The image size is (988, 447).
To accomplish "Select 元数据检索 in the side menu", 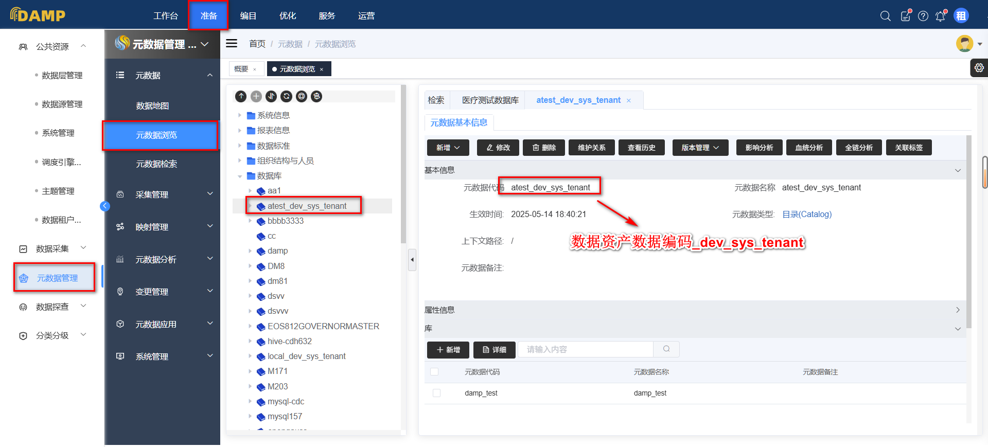I will click(x=156, y=164).
